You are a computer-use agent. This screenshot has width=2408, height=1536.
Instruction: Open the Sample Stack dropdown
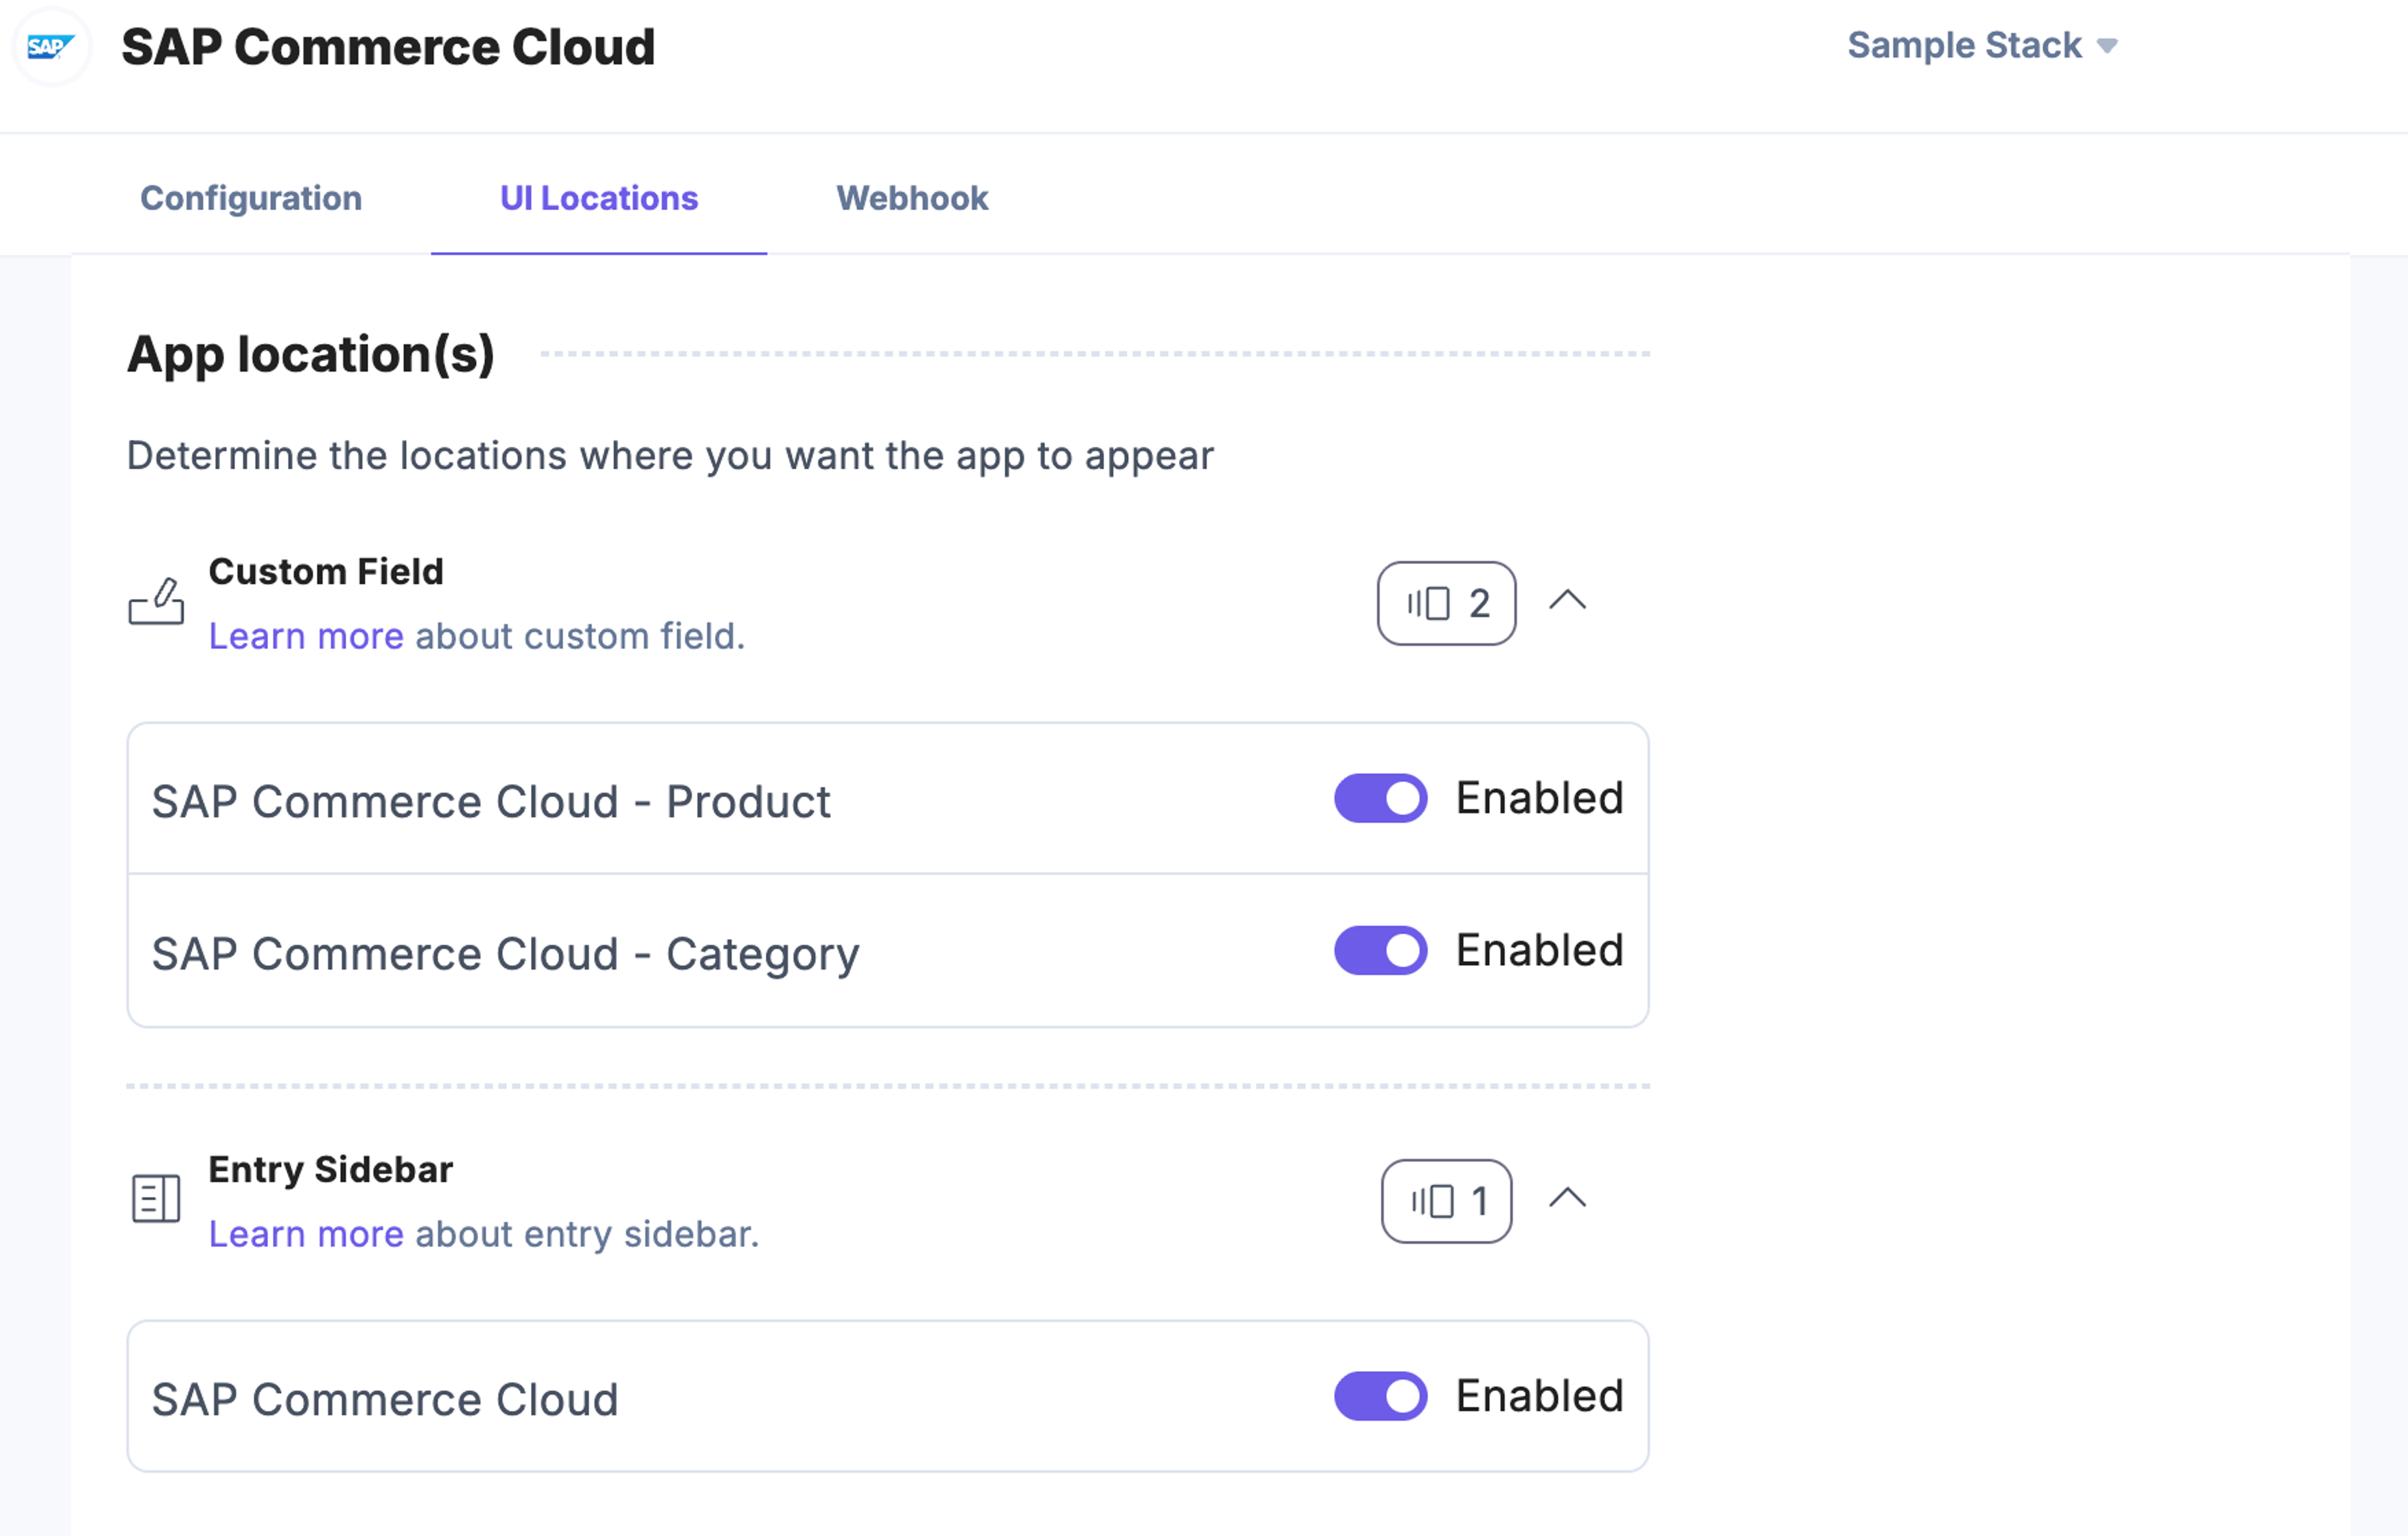click(1982, 46)
